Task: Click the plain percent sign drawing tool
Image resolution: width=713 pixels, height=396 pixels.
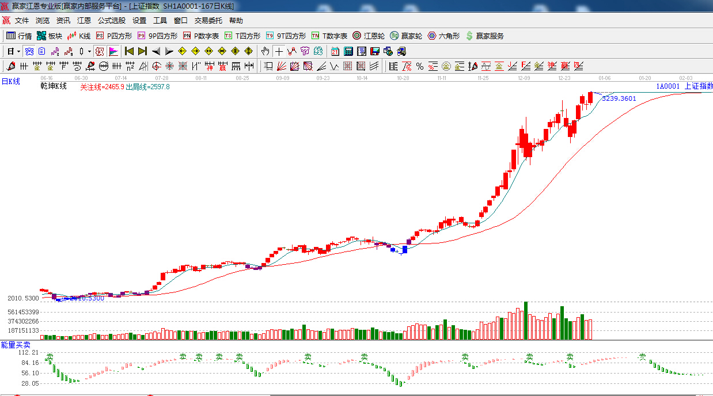Action: click(419, 66)
